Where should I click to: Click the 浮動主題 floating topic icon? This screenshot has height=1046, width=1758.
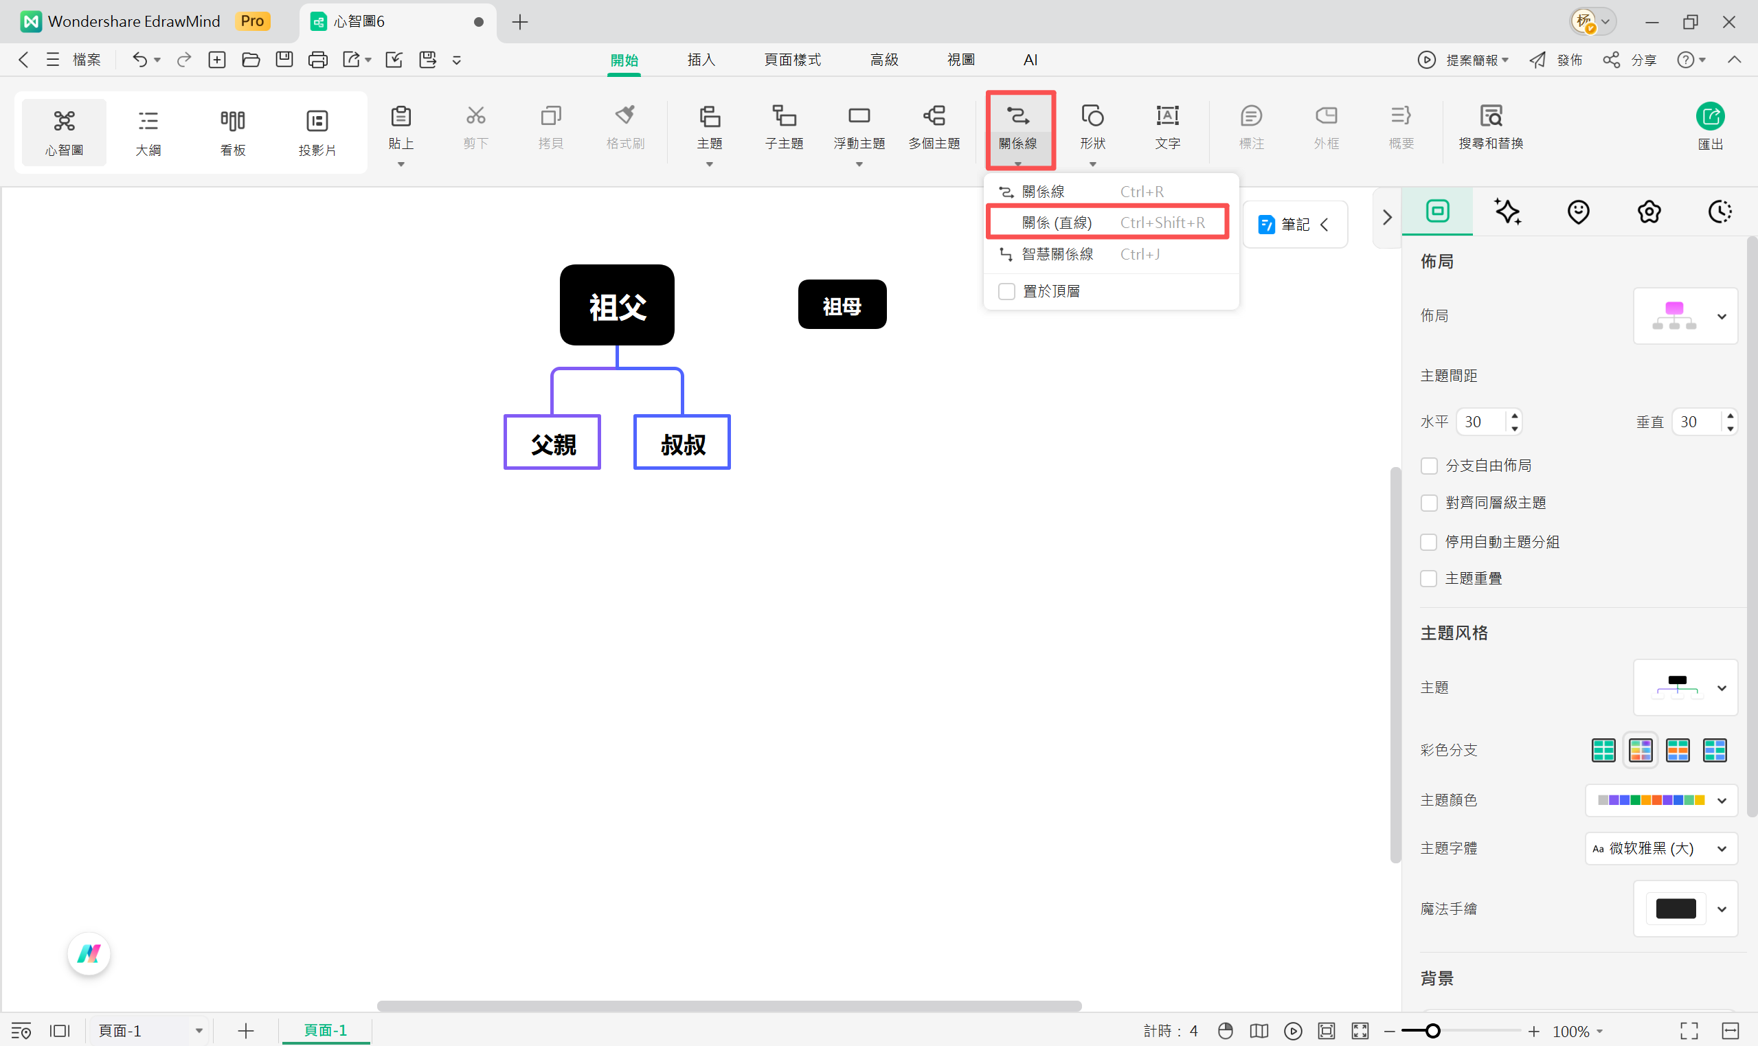859,116
